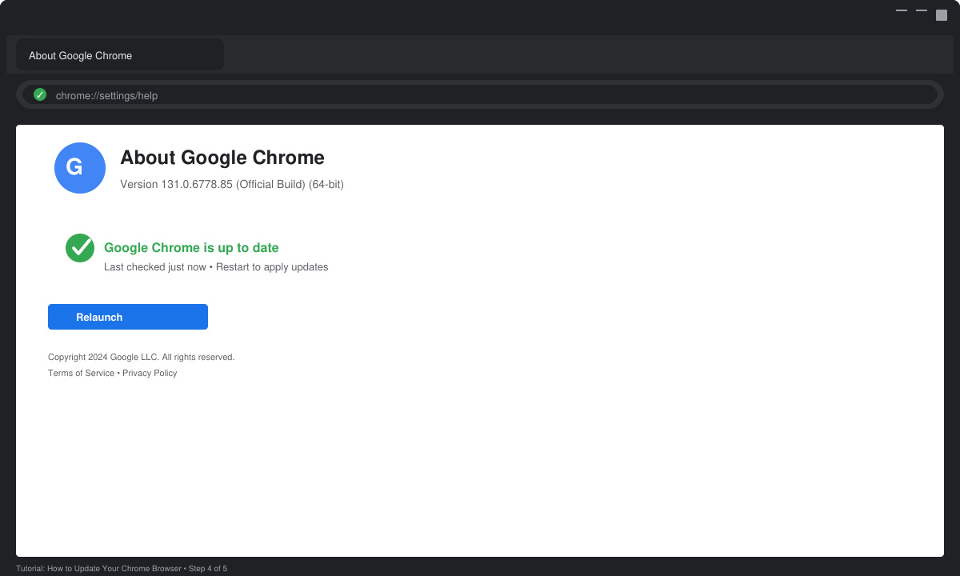
Task: Click the About Google Chrome page heading
Action: point(222,158)
